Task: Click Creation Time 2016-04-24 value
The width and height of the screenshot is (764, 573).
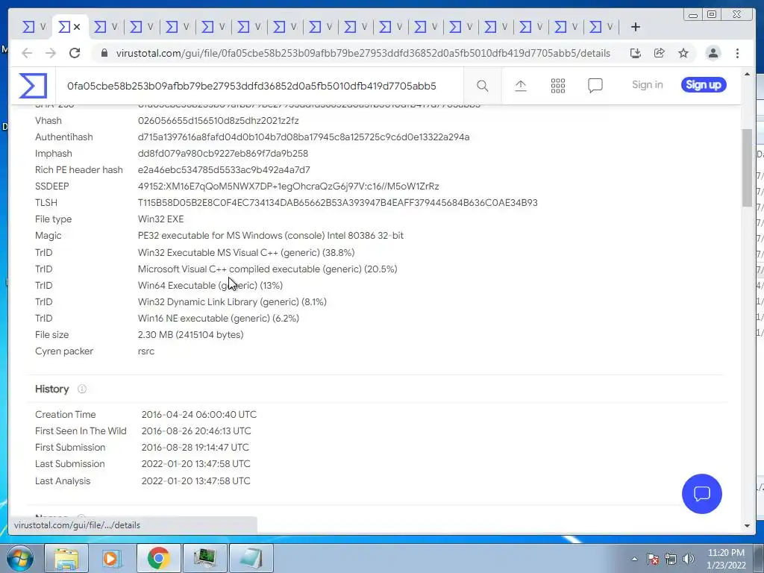Action: point(198,415)
